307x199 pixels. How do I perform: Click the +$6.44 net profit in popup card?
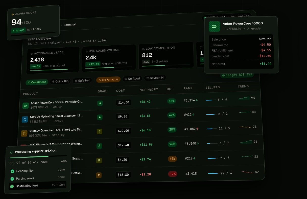tap(265, 64)
